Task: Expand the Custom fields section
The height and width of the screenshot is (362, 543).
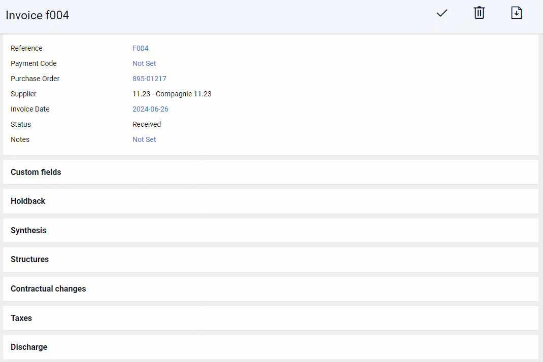Action: (36, 172)
